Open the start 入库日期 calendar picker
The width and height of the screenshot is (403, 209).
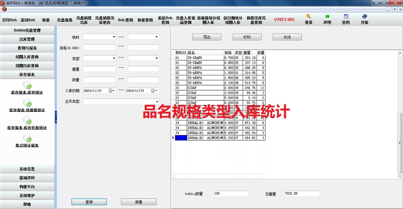[111, 90]
